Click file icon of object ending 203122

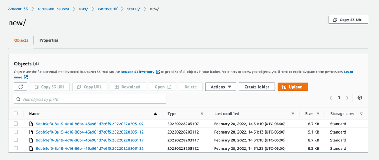tap(31, 148)
